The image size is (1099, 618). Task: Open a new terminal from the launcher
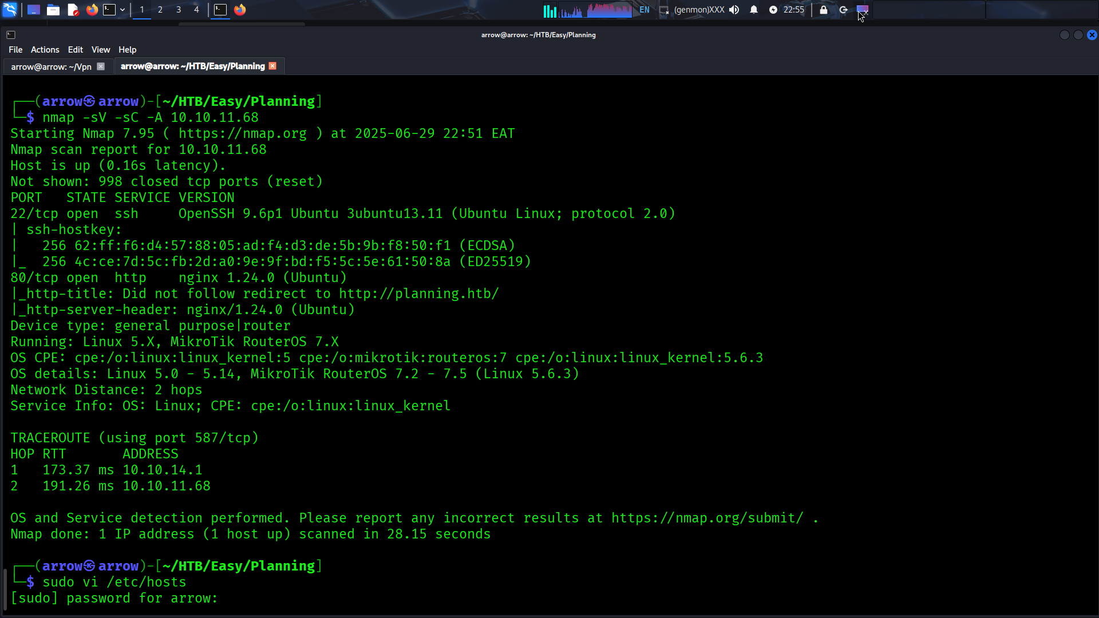point(109,10)
